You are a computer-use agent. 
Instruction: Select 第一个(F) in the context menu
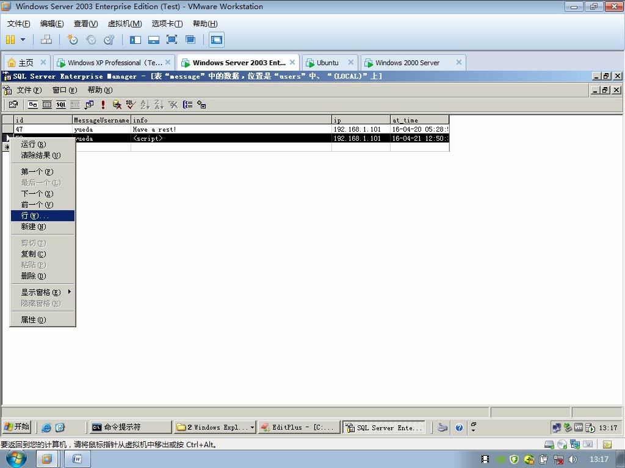pos(43,171)
